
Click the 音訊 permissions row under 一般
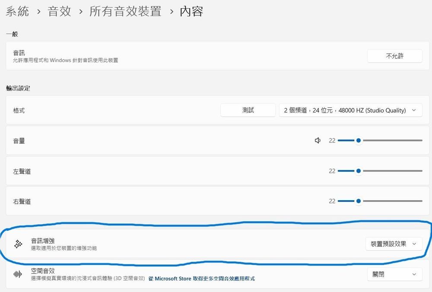click(130, 56)
